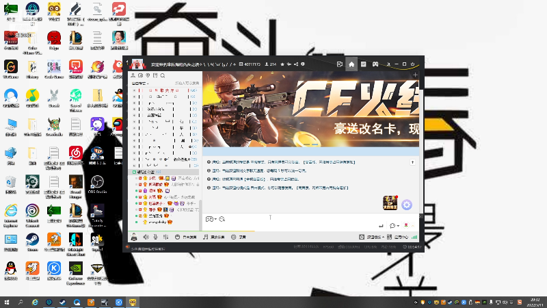Toggle the microphone in YY bottom toolbar
Image resolution: width=547 pixels, height=308 pixels.
[156, 237]
